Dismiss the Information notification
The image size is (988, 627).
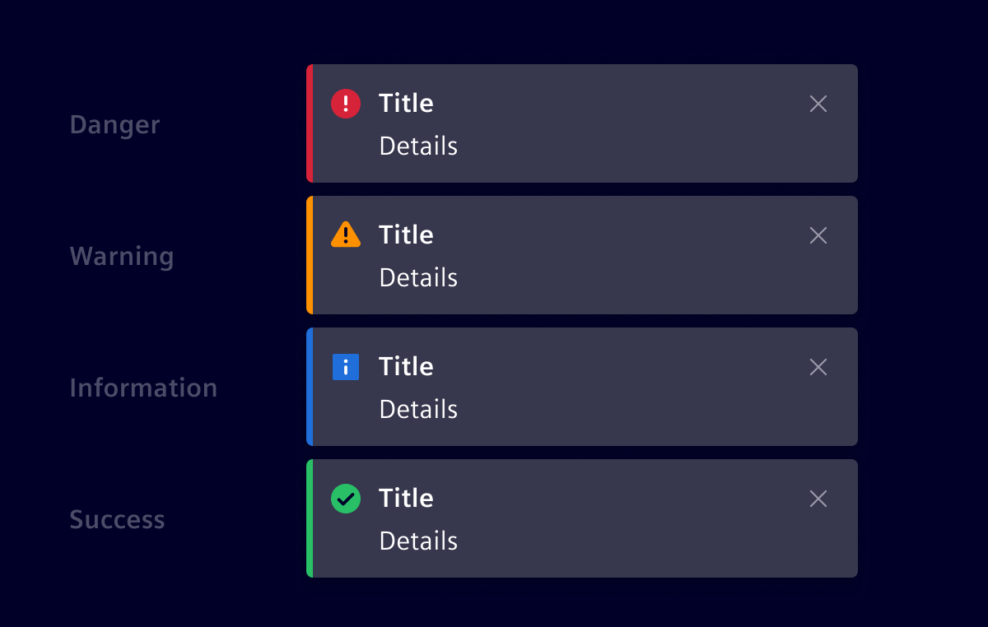(818, 367)
